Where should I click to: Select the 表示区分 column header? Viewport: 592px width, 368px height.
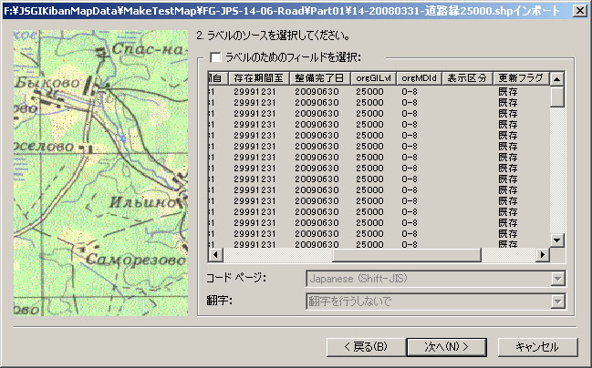point(466,79)
